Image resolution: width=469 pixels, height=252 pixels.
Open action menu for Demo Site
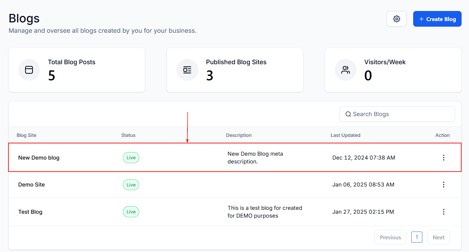(x=443, y=185)
